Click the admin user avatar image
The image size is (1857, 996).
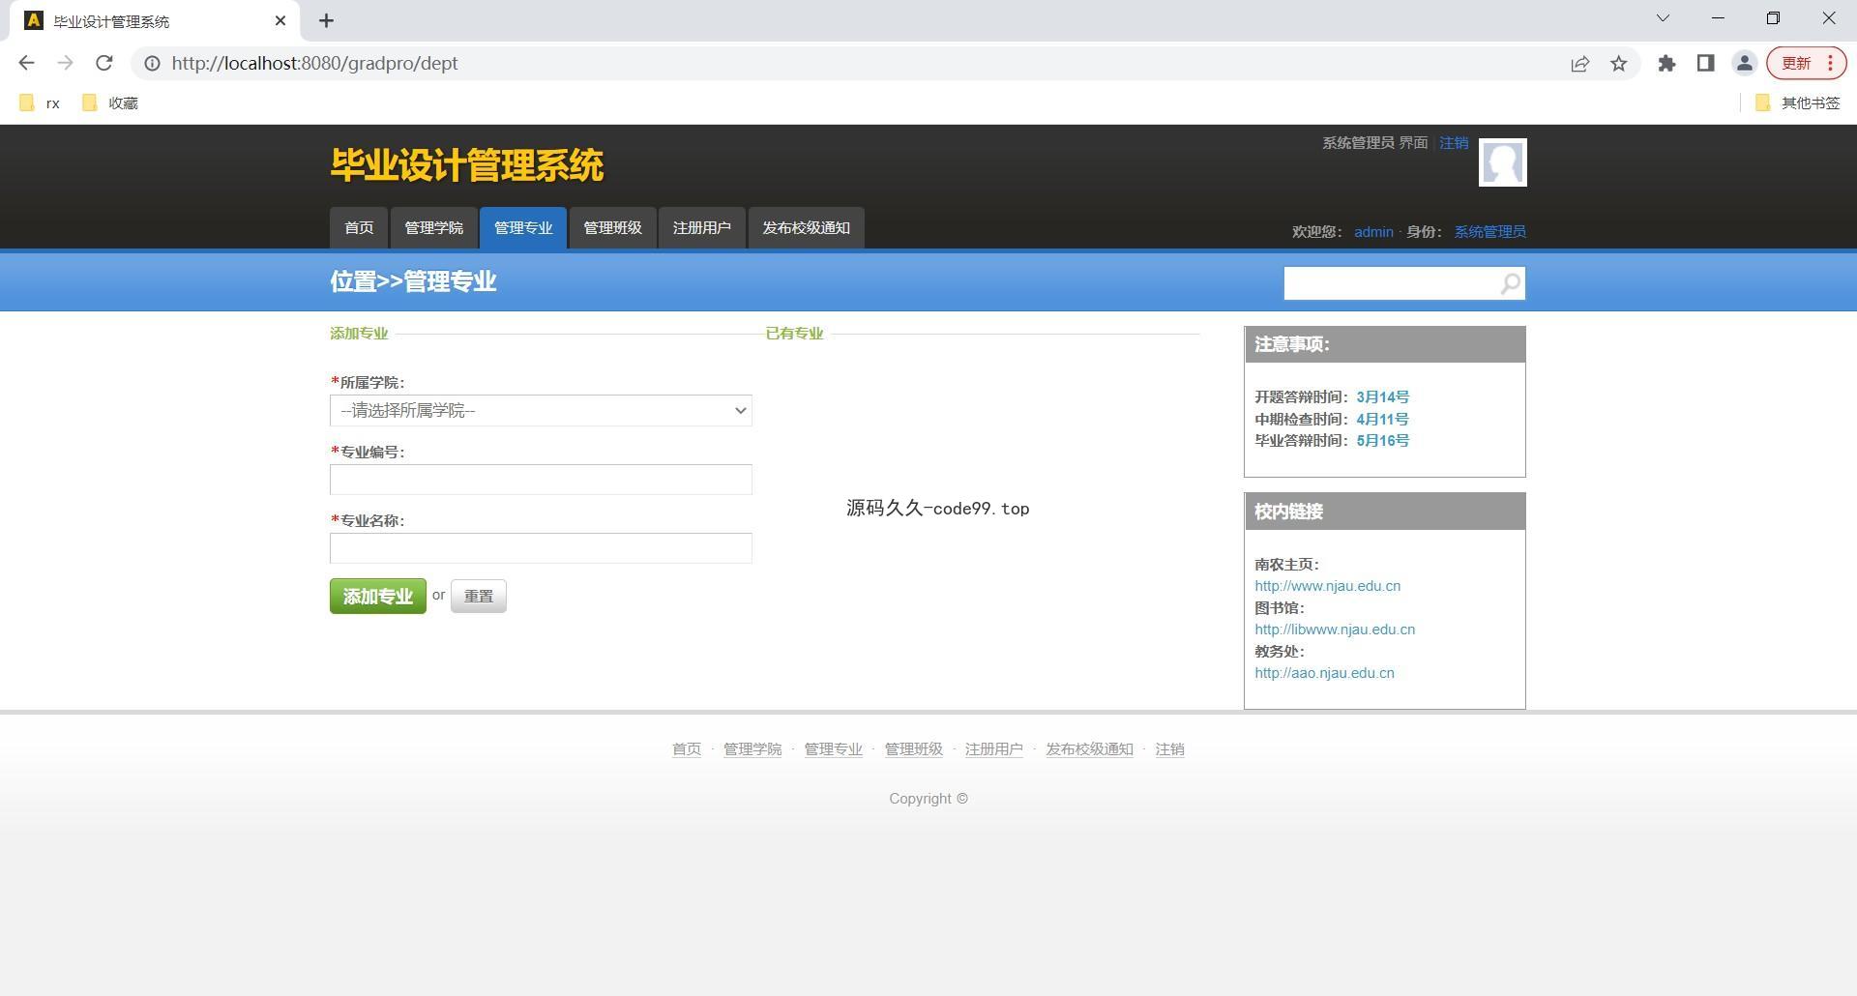coord(1502,162)
